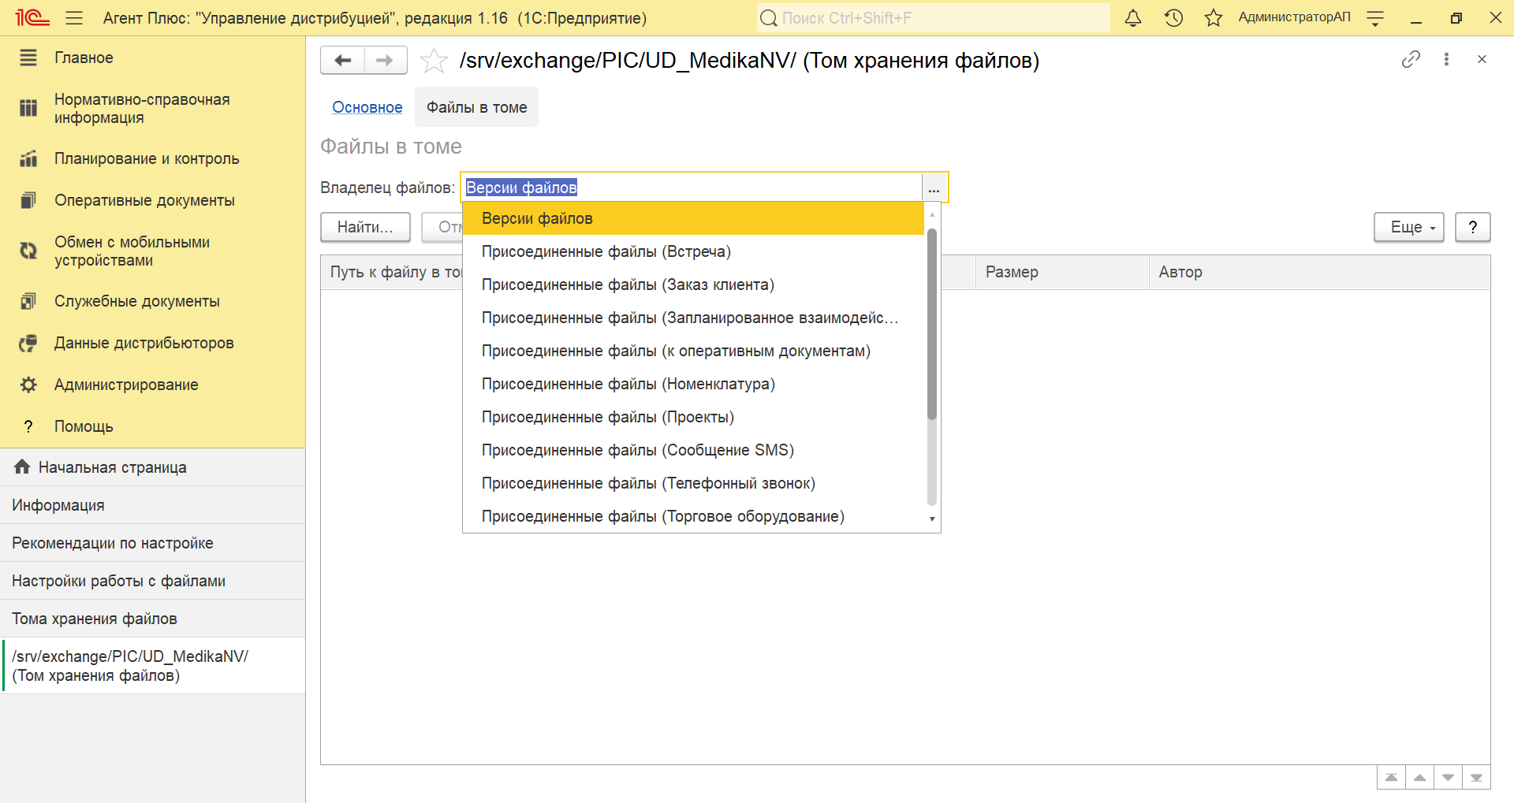Screen dimensions: 1514x803
Task: Click the dropdown list scroll-up arrow
Action: point(932,214)
